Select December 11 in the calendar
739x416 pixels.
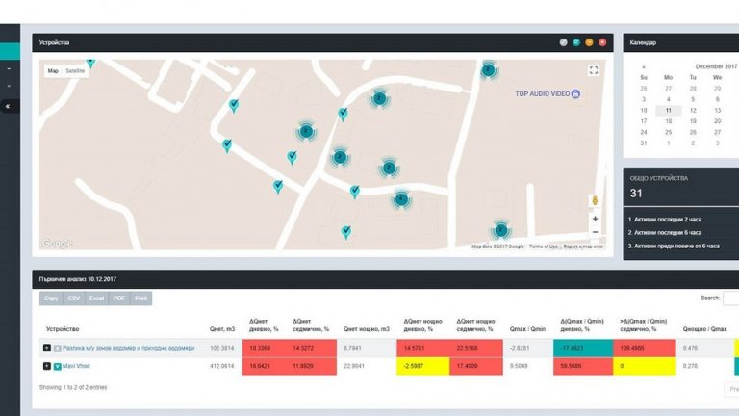point(668,110)
